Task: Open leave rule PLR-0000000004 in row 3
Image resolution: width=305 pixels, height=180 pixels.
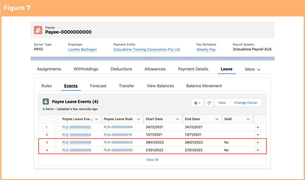Action: point(118,142)
